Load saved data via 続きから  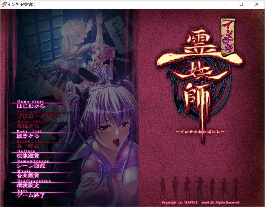click(x=28, y=136)
